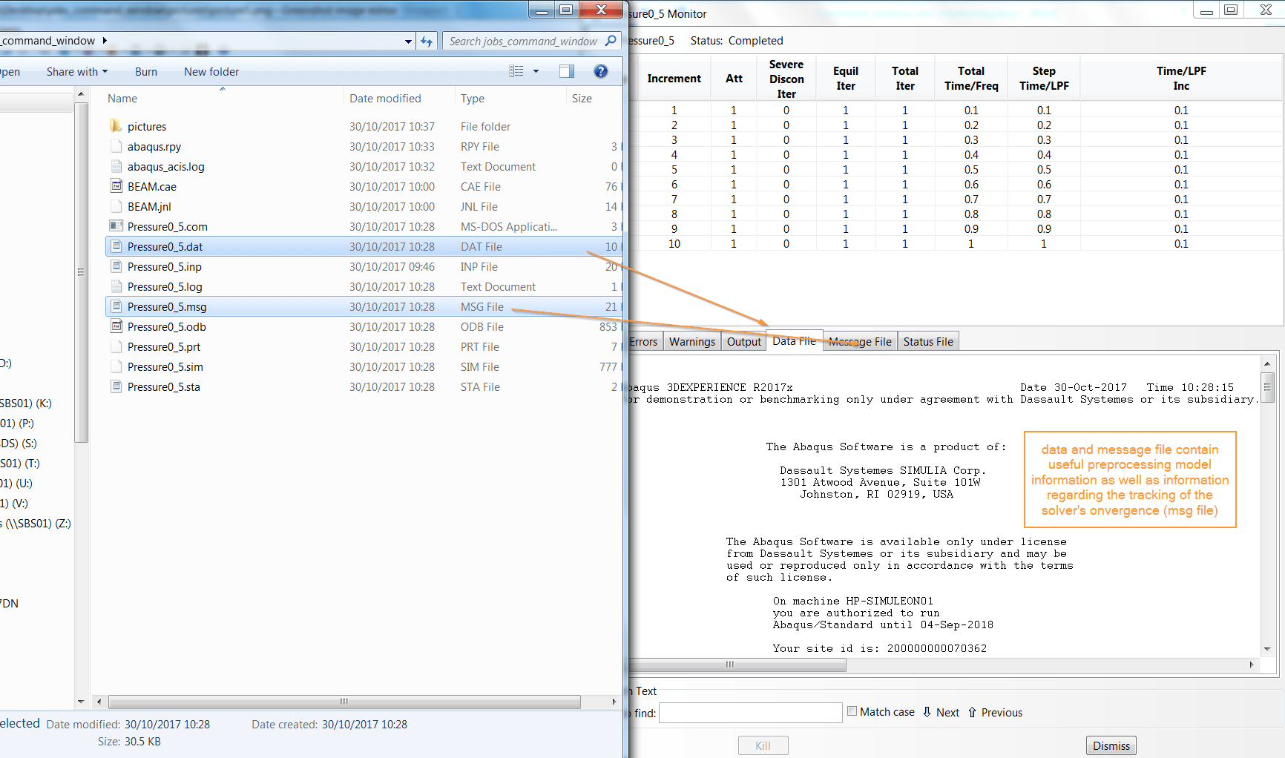This screenshot has width=1285, height=758.
Task: Click the change-view icon in Explorer toolbar
Action: click(x=516, y=71)
